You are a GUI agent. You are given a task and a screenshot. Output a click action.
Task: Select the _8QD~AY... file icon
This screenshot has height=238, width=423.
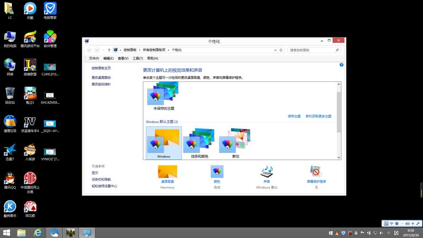50,126
